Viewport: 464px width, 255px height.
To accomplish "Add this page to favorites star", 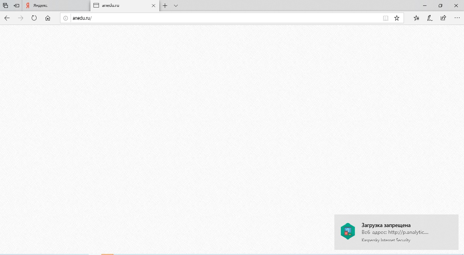I will click(397, 18).
